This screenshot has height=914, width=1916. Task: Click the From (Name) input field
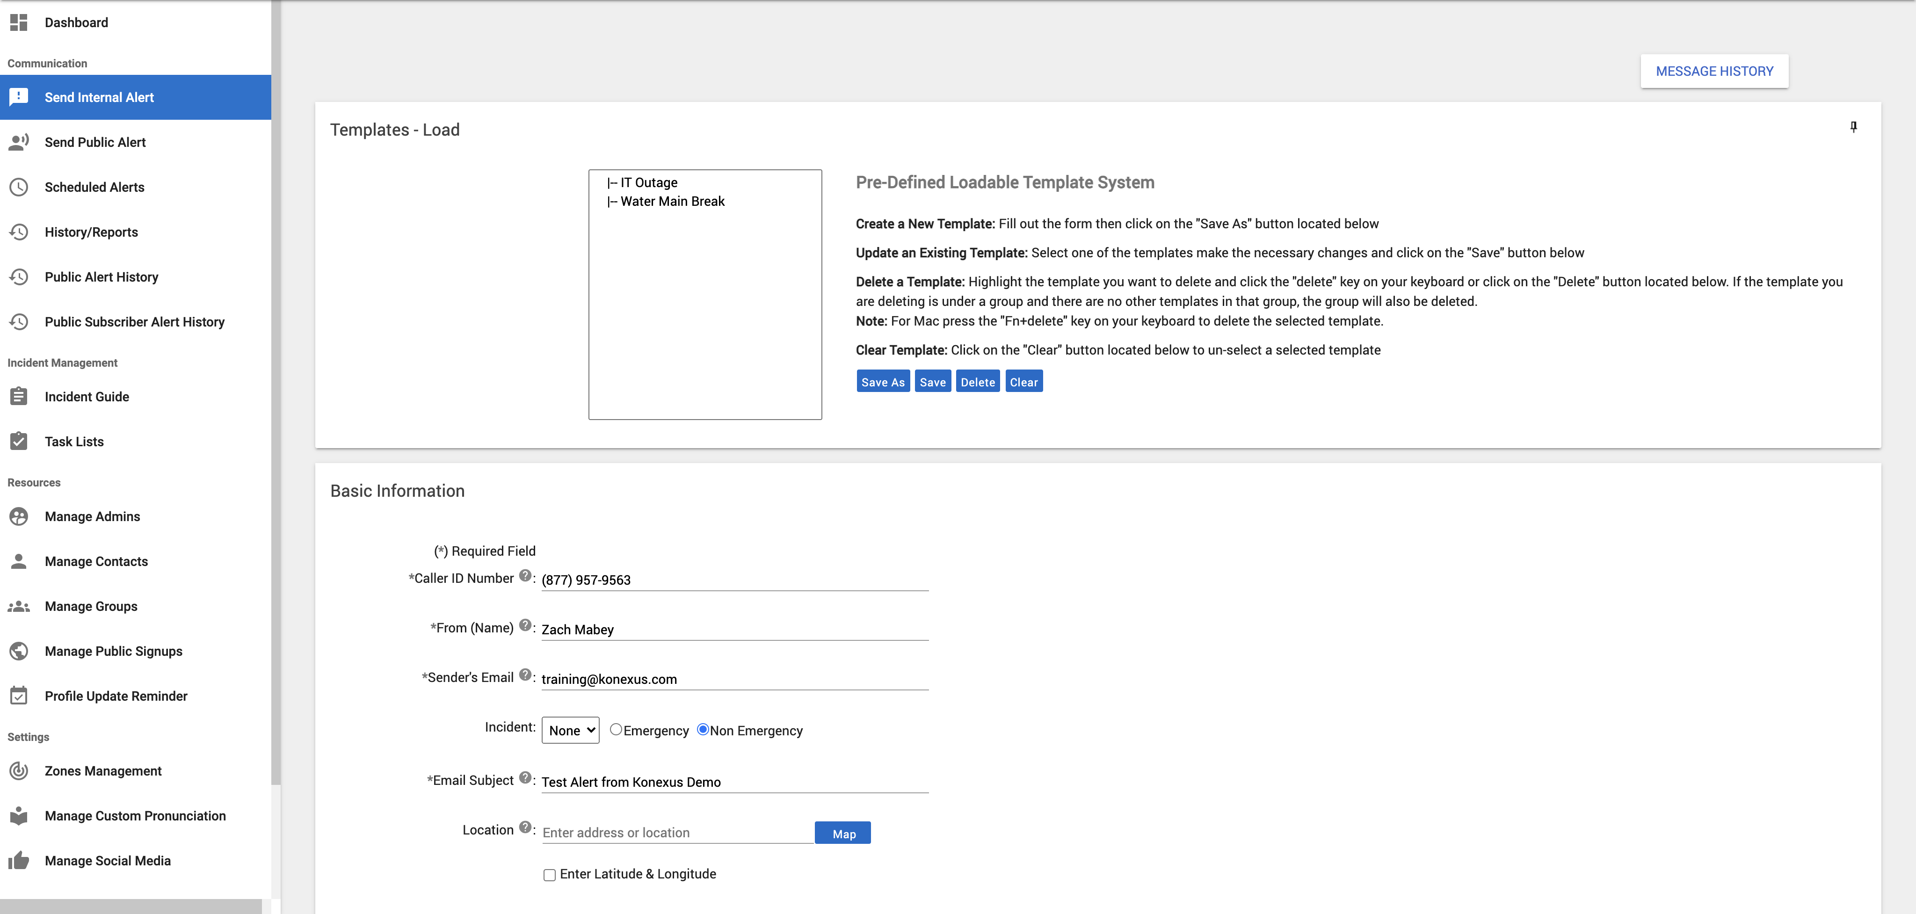point(735,629)
